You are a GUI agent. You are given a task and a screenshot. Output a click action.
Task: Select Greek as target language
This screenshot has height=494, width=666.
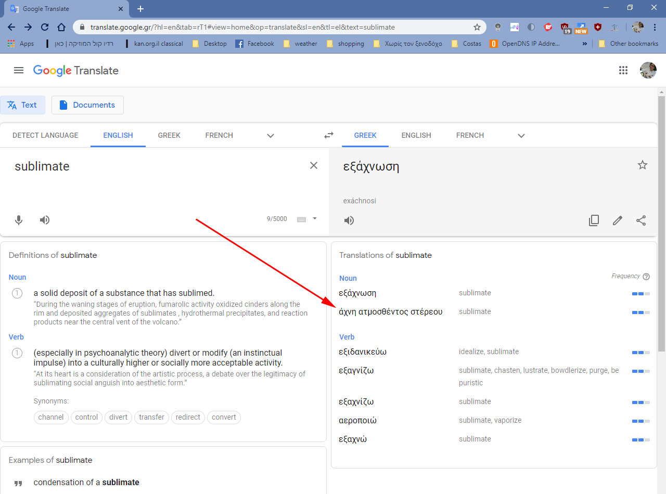point(365,135)
